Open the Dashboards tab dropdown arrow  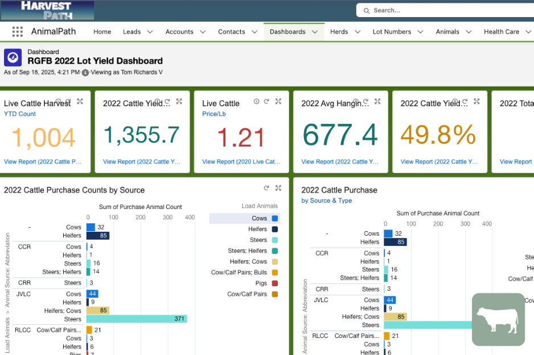(315, 32)
